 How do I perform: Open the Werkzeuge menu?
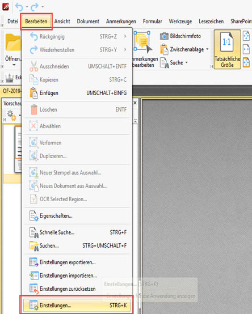180,22
